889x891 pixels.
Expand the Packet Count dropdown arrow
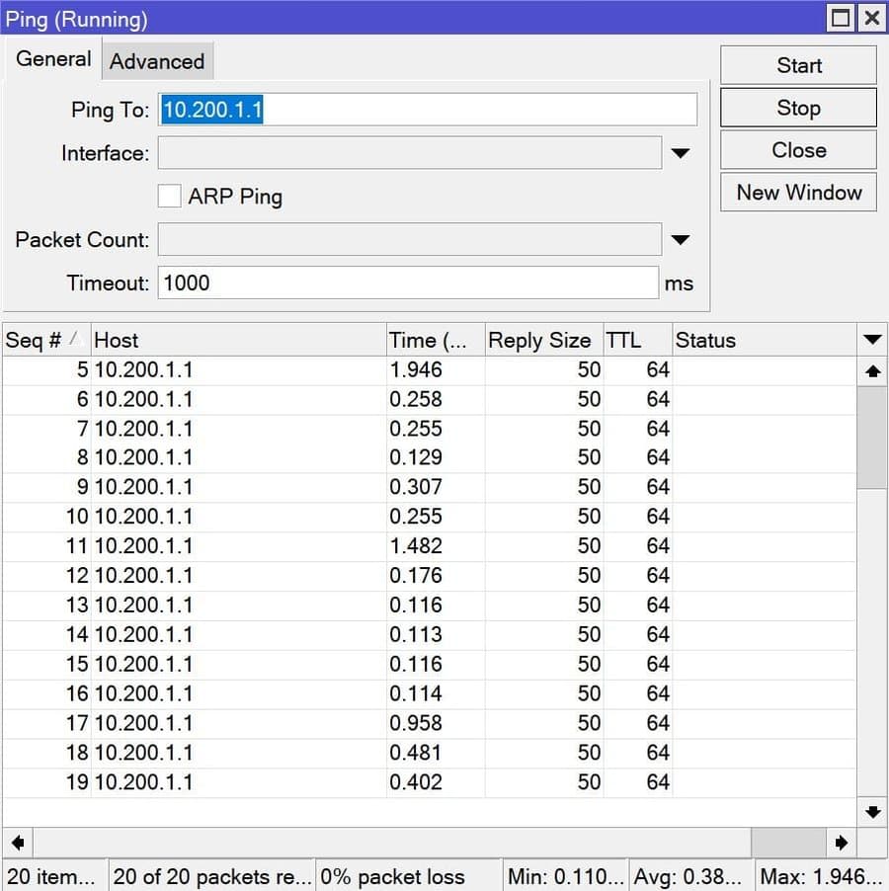coord(680,239)
